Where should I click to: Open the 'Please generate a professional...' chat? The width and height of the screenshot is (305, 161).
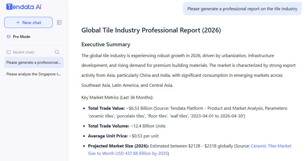tap(34, 62)
